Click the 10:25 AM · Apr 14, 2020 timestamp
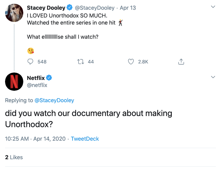 click(x=36, y=139)
